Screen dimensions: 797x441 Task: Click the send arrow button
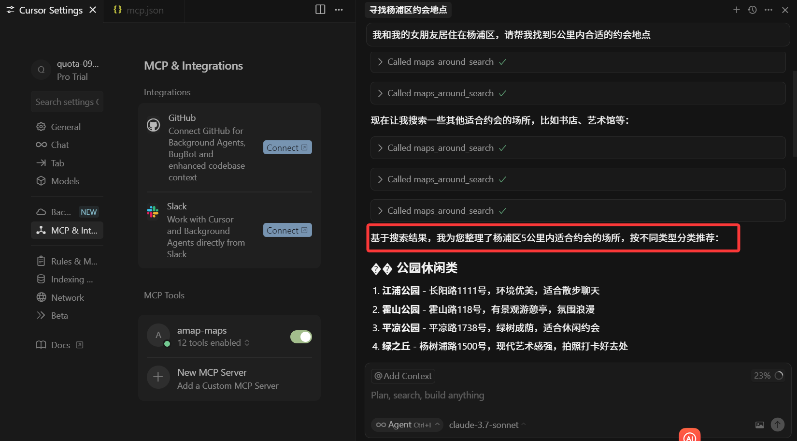pos(777,425)
